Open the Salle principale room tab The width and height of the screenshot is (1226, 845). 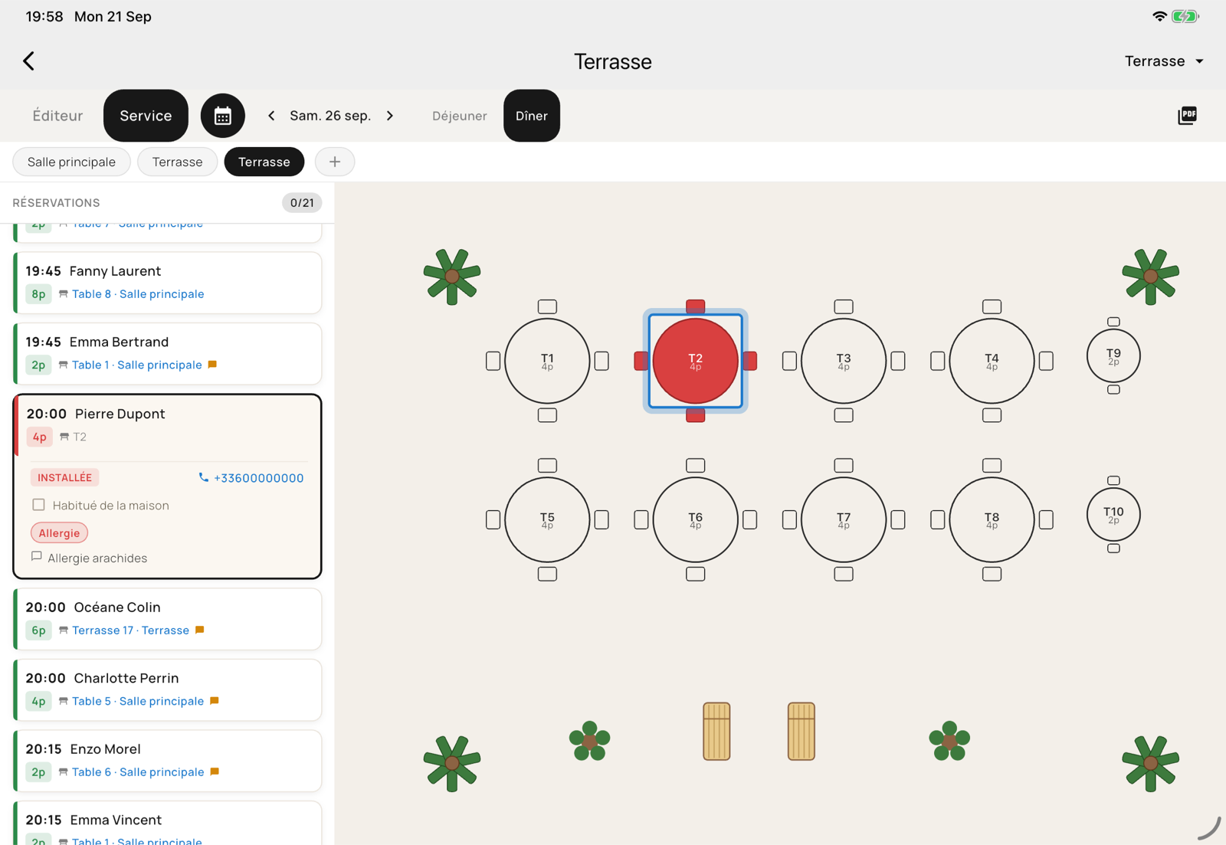click(x=71, y=162)
